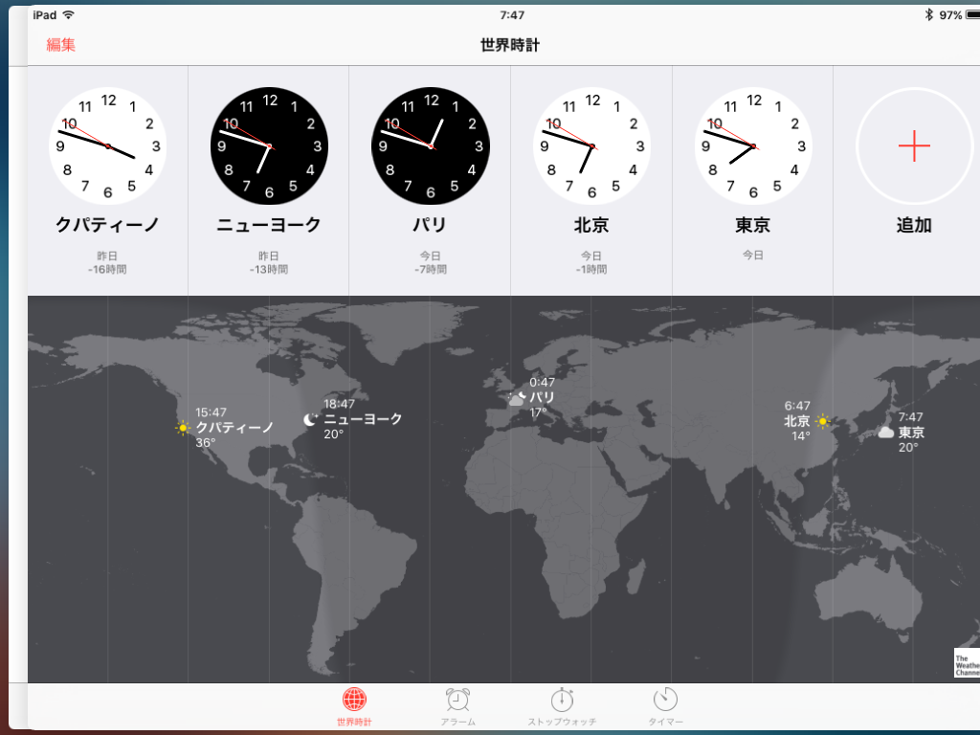Click the -16時間 offset text

(107, 269)
